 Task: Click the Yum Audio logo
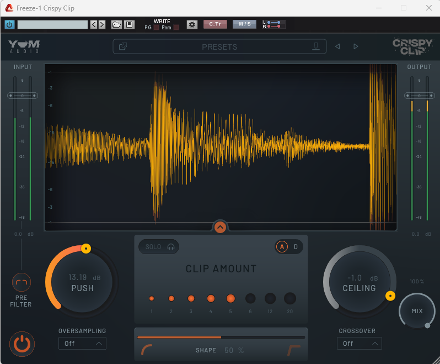[x=24, y=46]
